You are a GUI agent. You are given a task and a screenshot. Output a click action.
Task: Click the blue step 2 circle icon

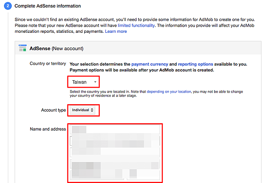tap(8, 6)
